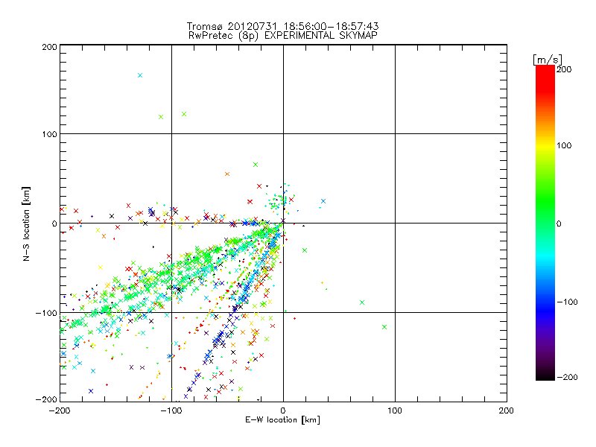
Task: Click the colorbar label '-100'
Action: click(x=567, y=302)
